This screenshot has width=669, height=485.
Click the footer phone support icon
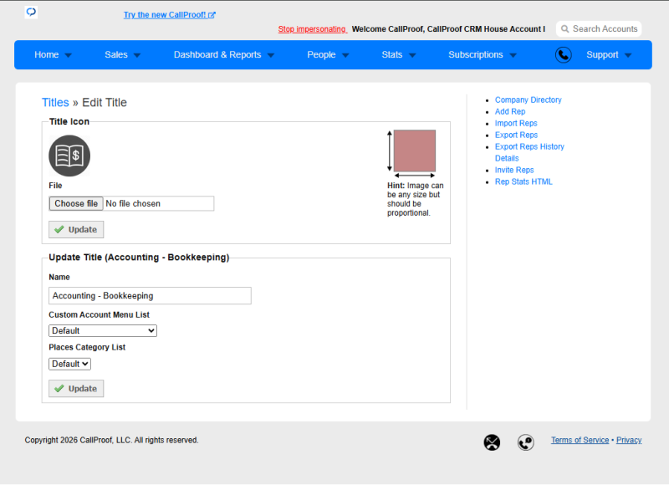click(x=526, y=442)
